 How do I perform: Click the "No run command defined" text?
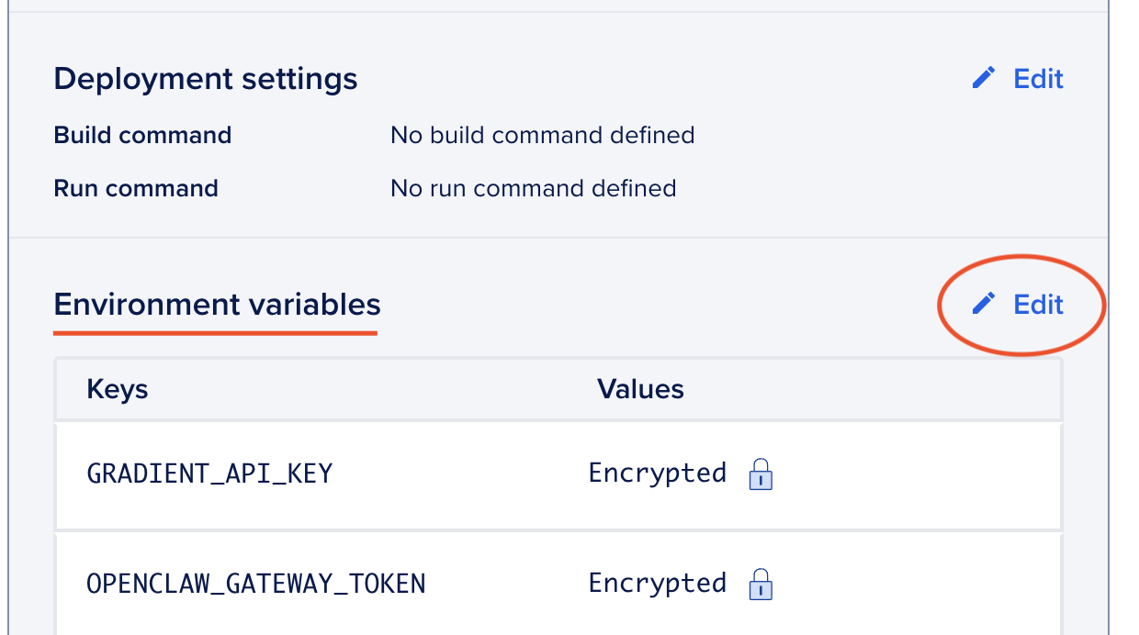(533, 189)
